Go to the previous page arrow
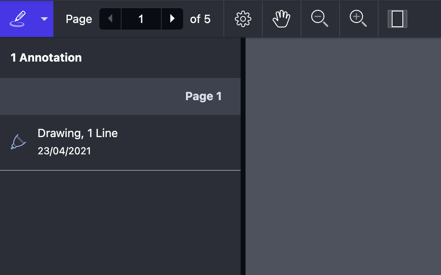The image size is (441, 275). tap(110, 19)
